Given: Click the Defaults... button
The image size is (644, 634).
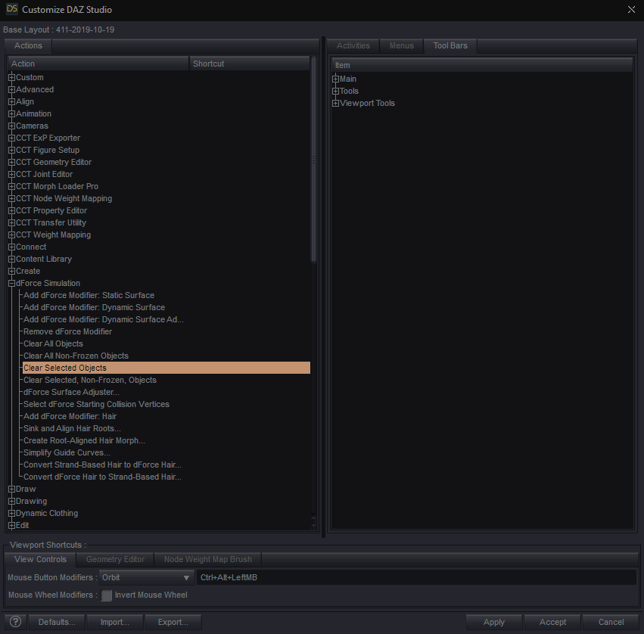Looking at the screenshot, I should [x=57, y=622].
